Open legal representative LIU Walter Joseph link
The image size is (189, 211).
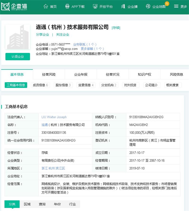pos(54,117)
